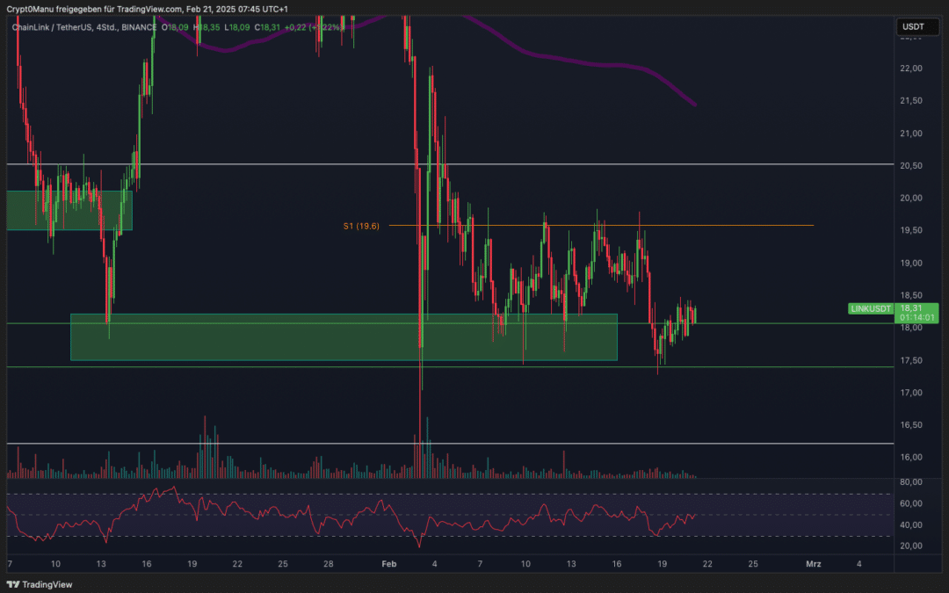Click the RSI 40,00 scale label
949x593 pixels.
pyautogui.click(x=911, y=524)
